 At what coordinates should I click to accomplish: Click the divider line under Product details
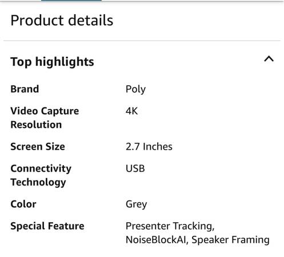[x=142, y=41]
